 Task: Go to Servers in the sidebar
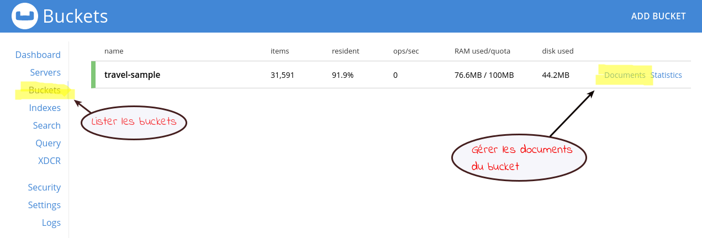click(x=45, y=72)
